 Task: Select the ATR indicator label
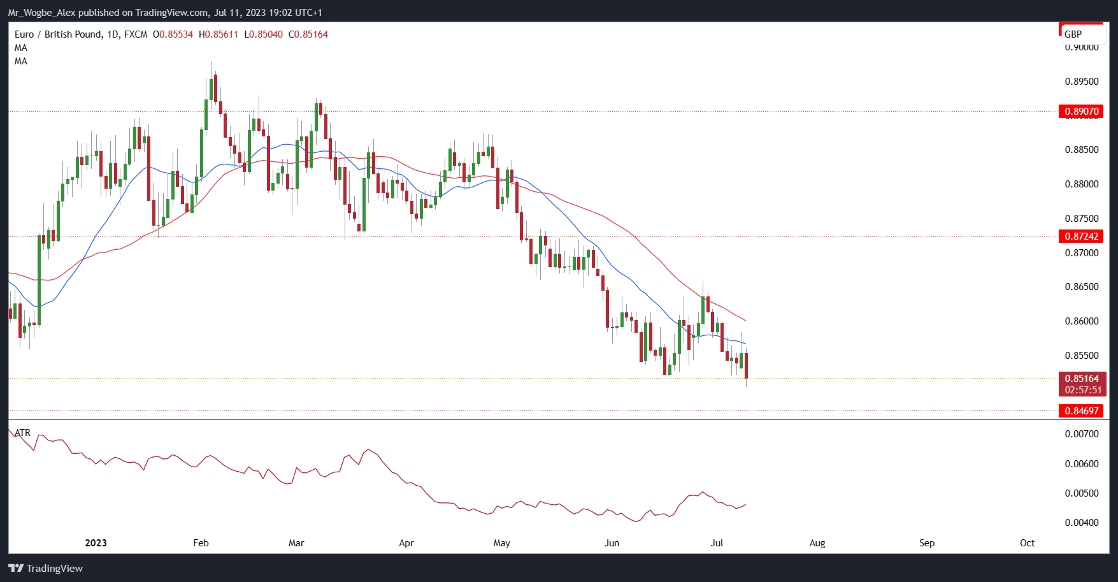click(x=22, y=433)
